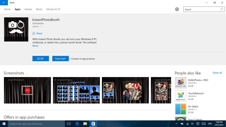
Task: Show hidden system tray icons
Action: click(x=177, y=124)
